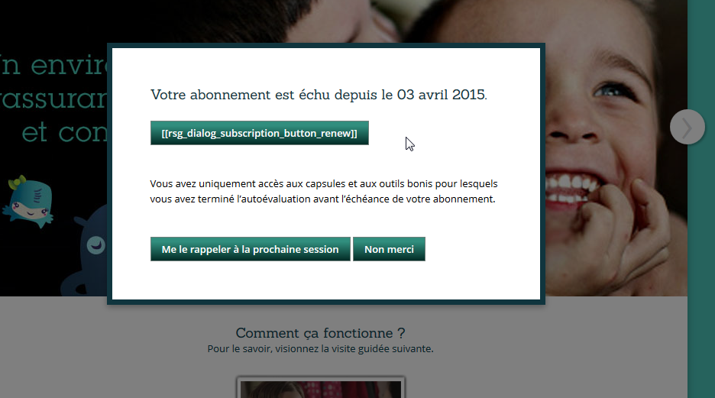Click the subscription renew button placeholder
The width and height of the screenshot is (715, 398).
(x=259, y=133)
